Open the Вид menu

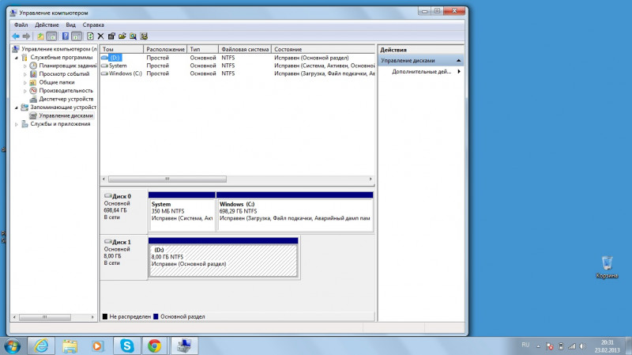(x=70, y=25)
